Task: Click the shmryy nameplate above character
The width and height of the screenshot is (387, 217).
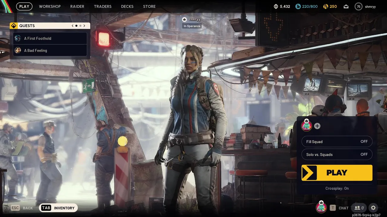Action: coord(192,19)
